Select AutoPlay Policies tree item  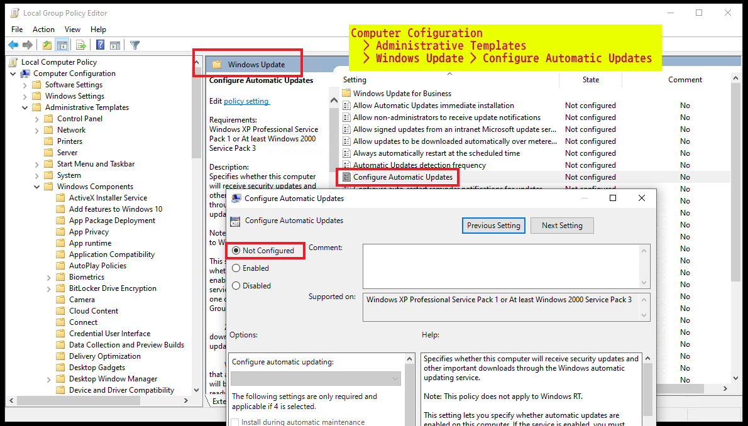point(98,266)
